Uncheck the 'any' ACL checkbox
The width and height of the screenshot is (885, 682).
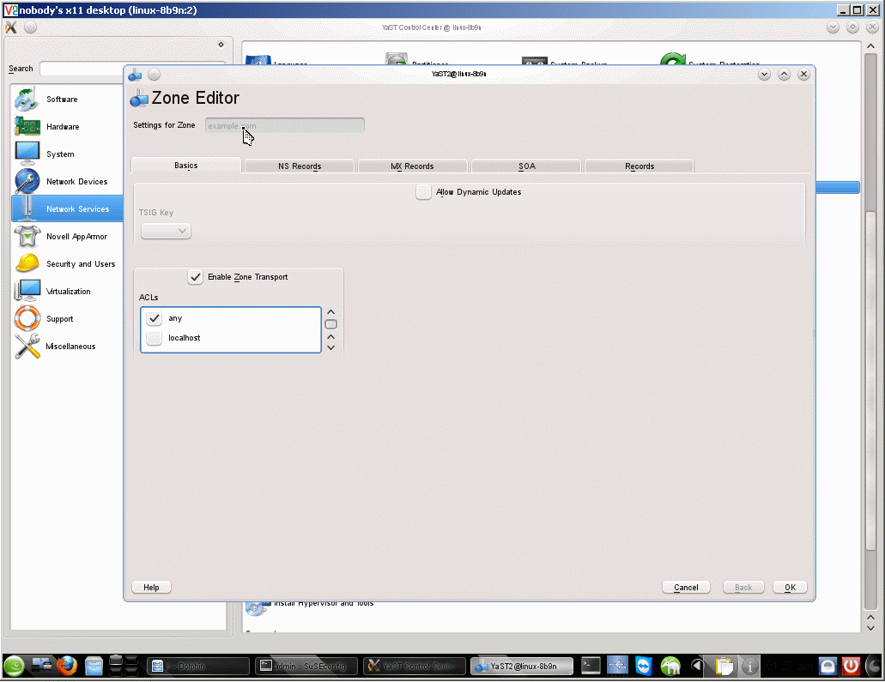155,318
